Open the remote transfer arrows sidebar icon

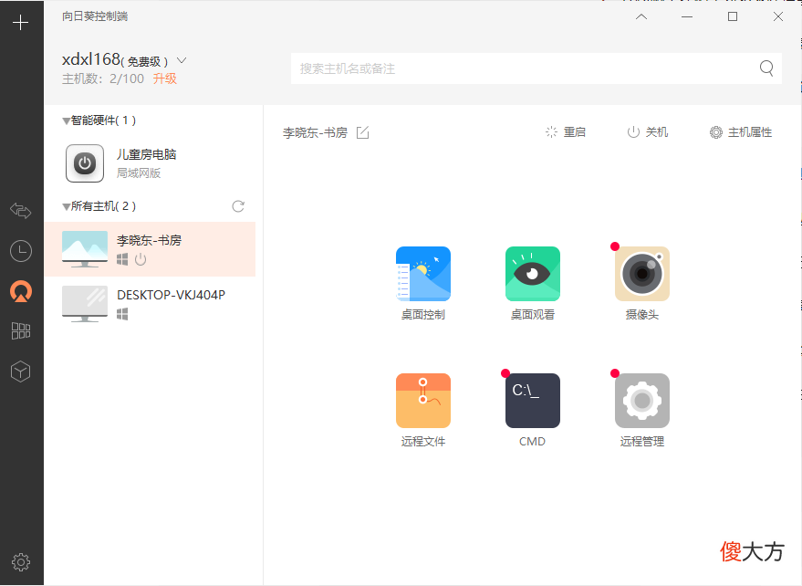pyautogui.click(x=21, y=210)
